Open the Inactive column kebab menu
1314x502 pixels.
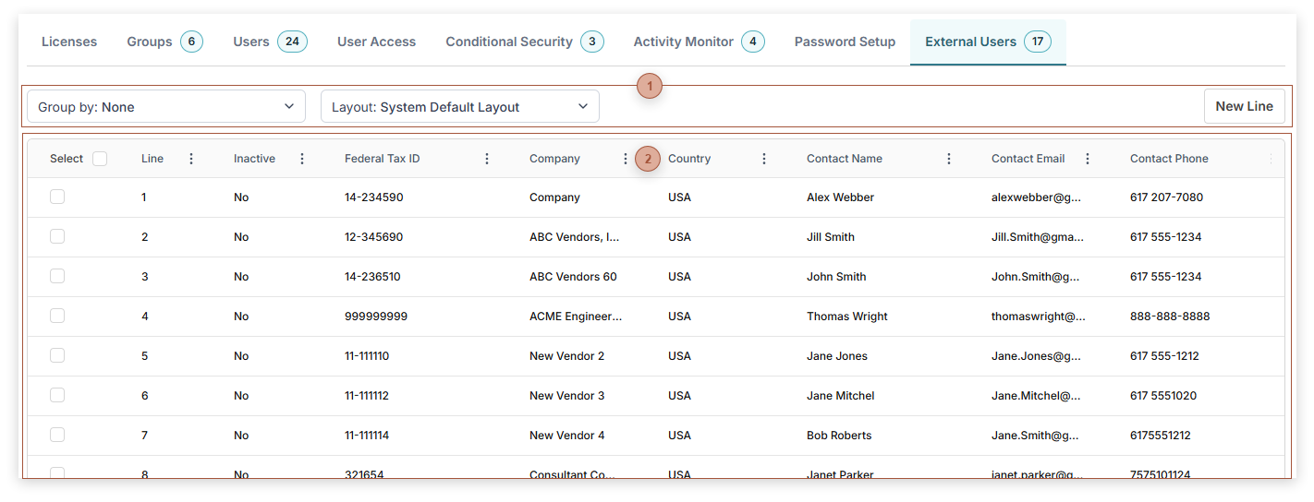pos(302,159)
